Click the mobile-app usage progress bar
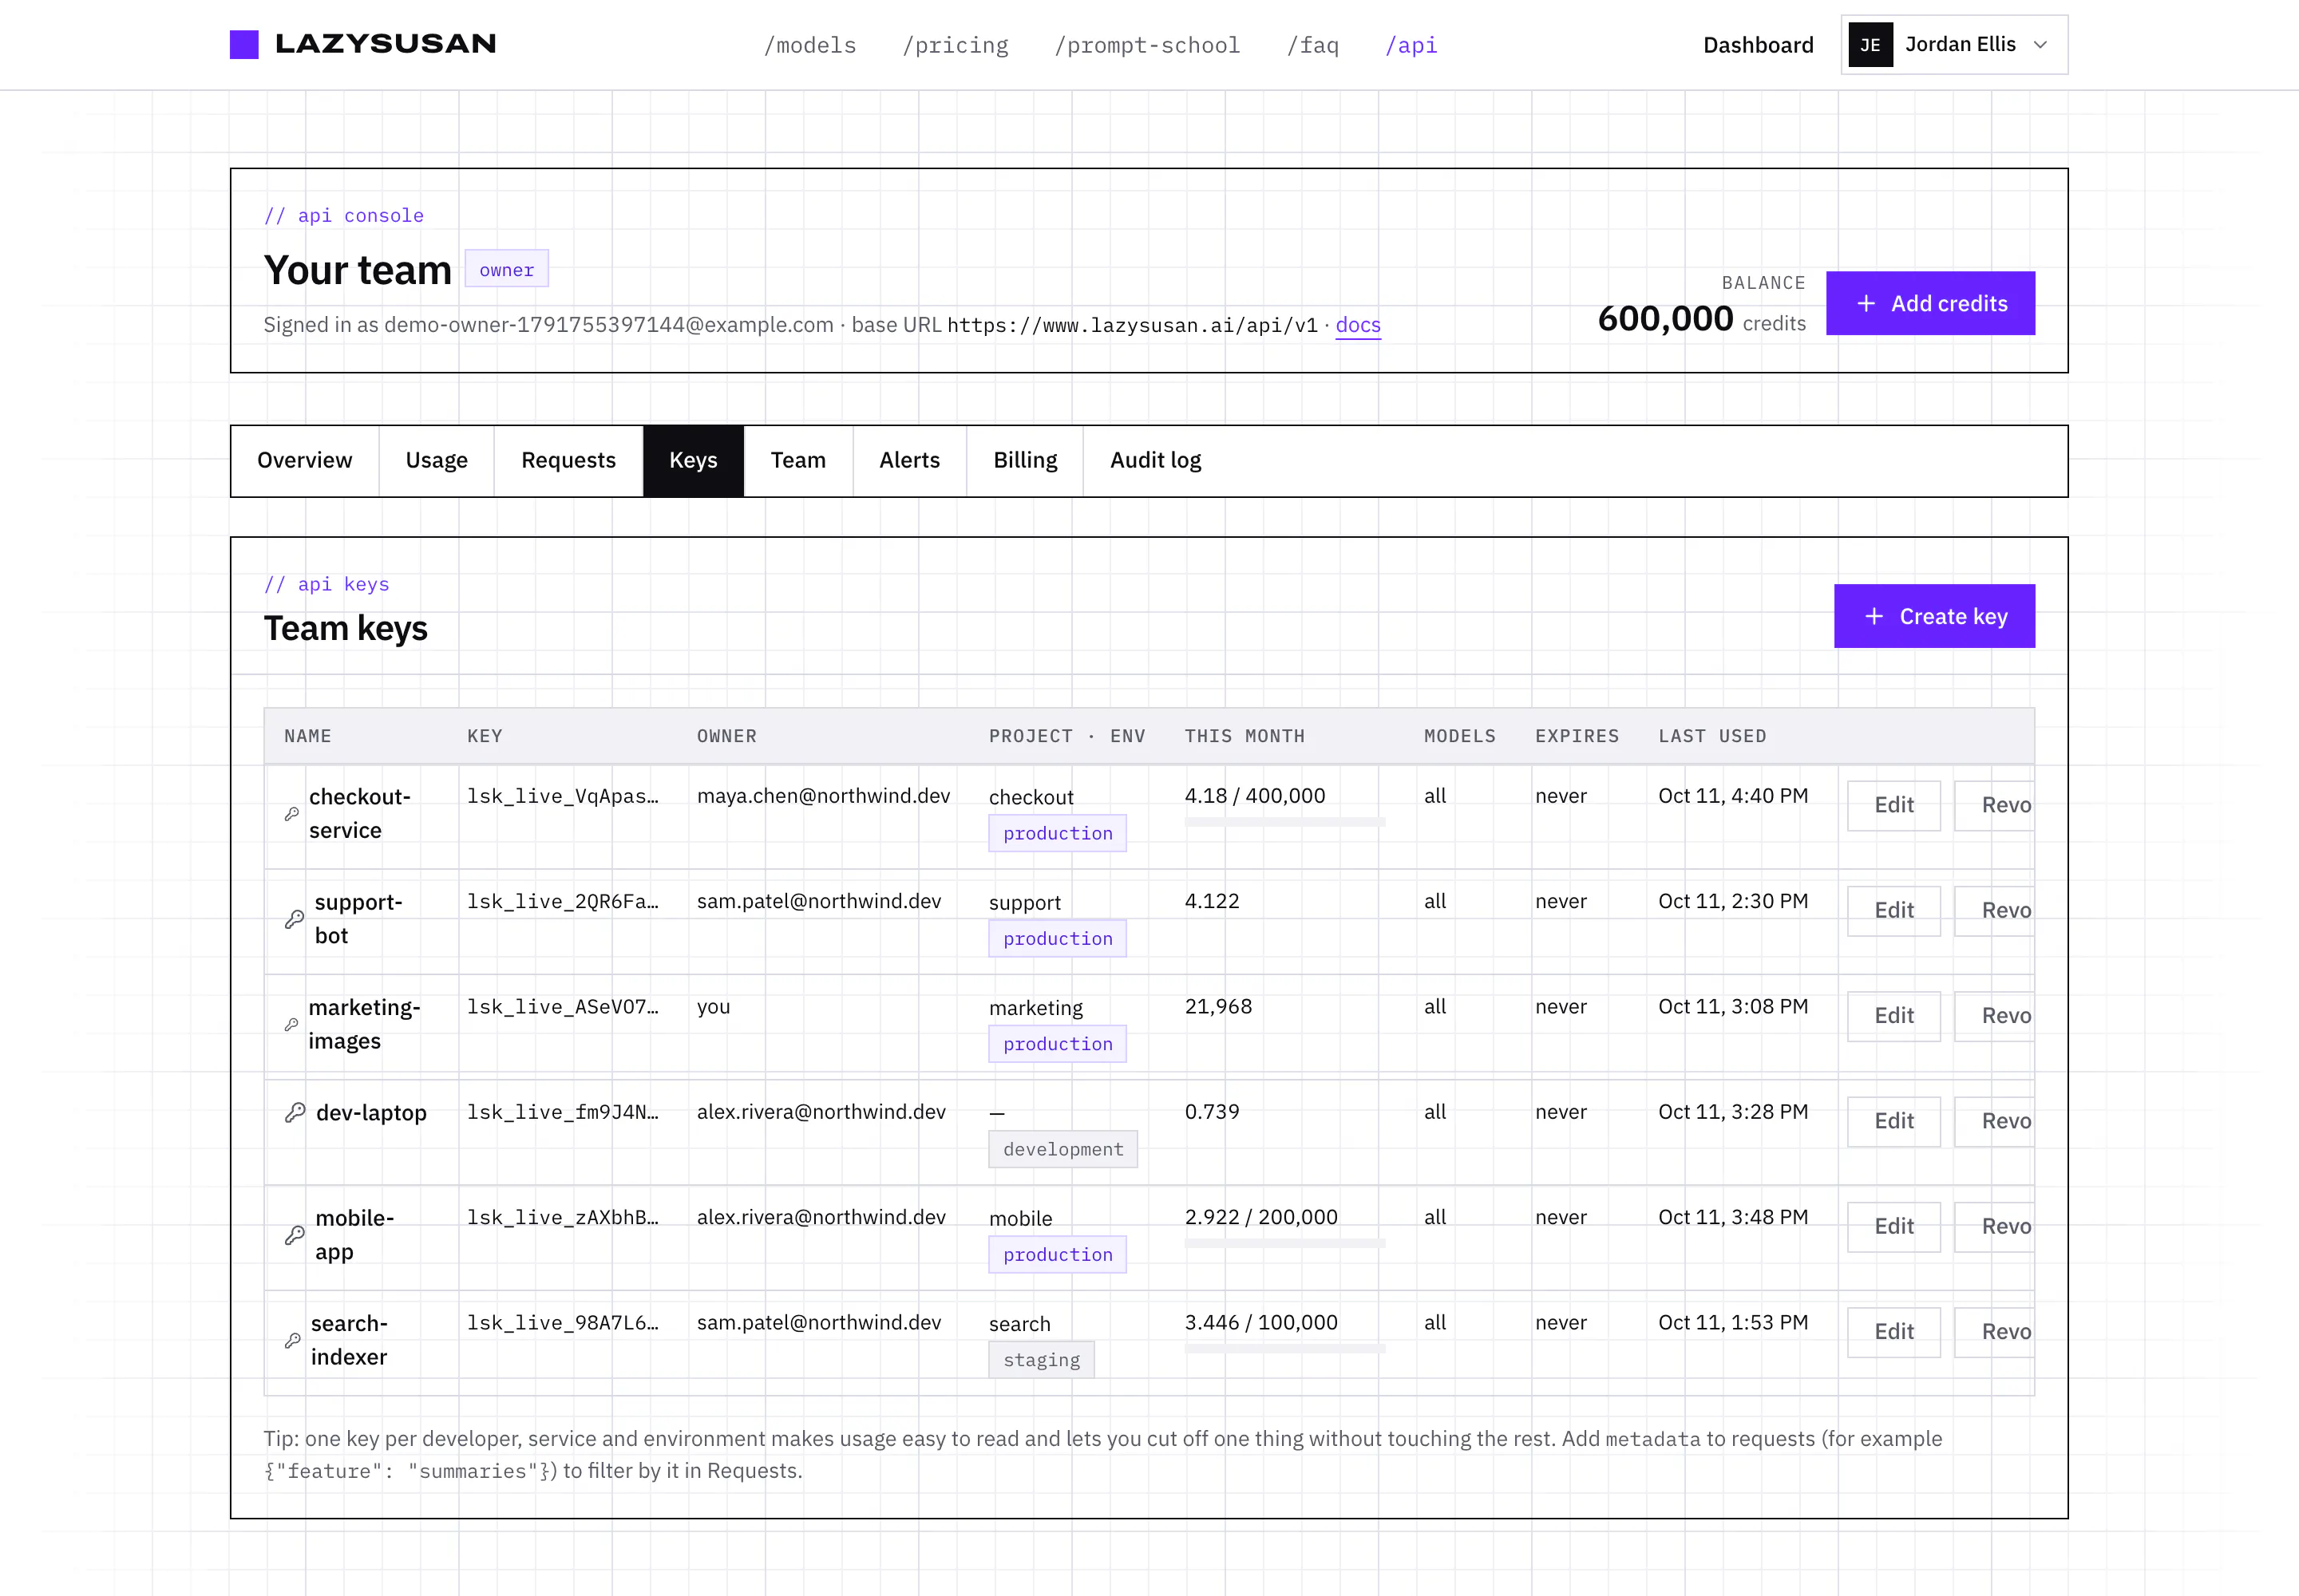This screenshot has width=2299, height=1596. pyautogui.click(x=1284, y=1243)
